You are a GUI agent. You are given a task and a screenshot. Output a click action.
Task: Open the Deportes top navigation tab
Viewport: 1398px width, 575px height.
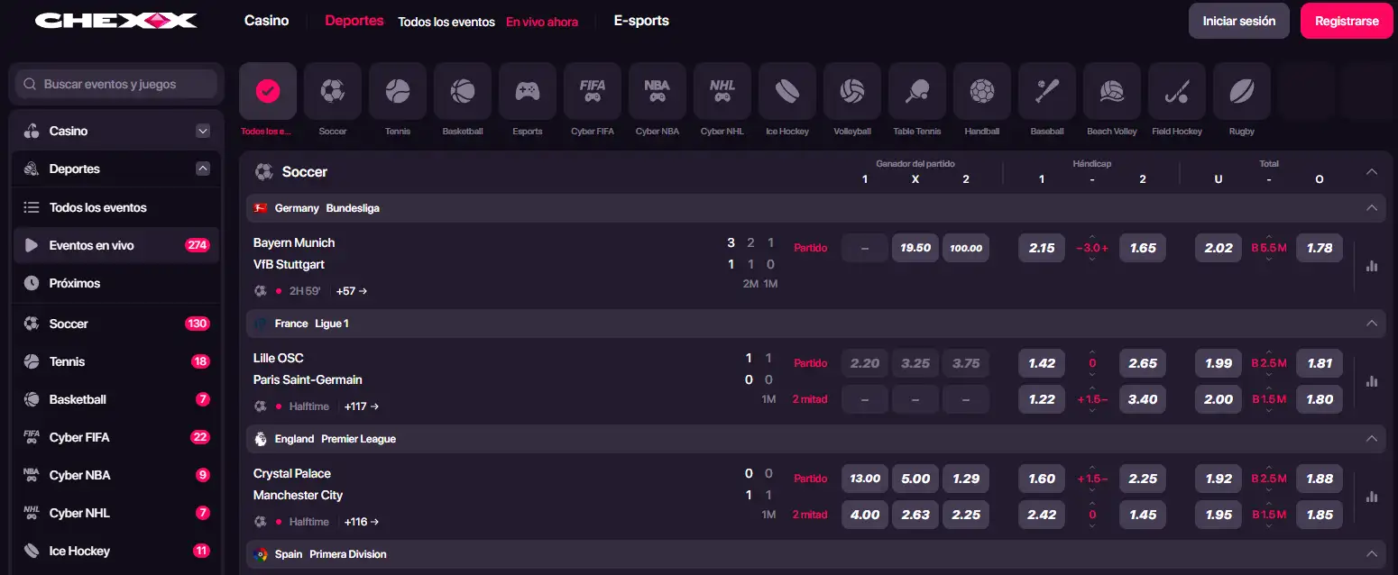tap(354, 20)
